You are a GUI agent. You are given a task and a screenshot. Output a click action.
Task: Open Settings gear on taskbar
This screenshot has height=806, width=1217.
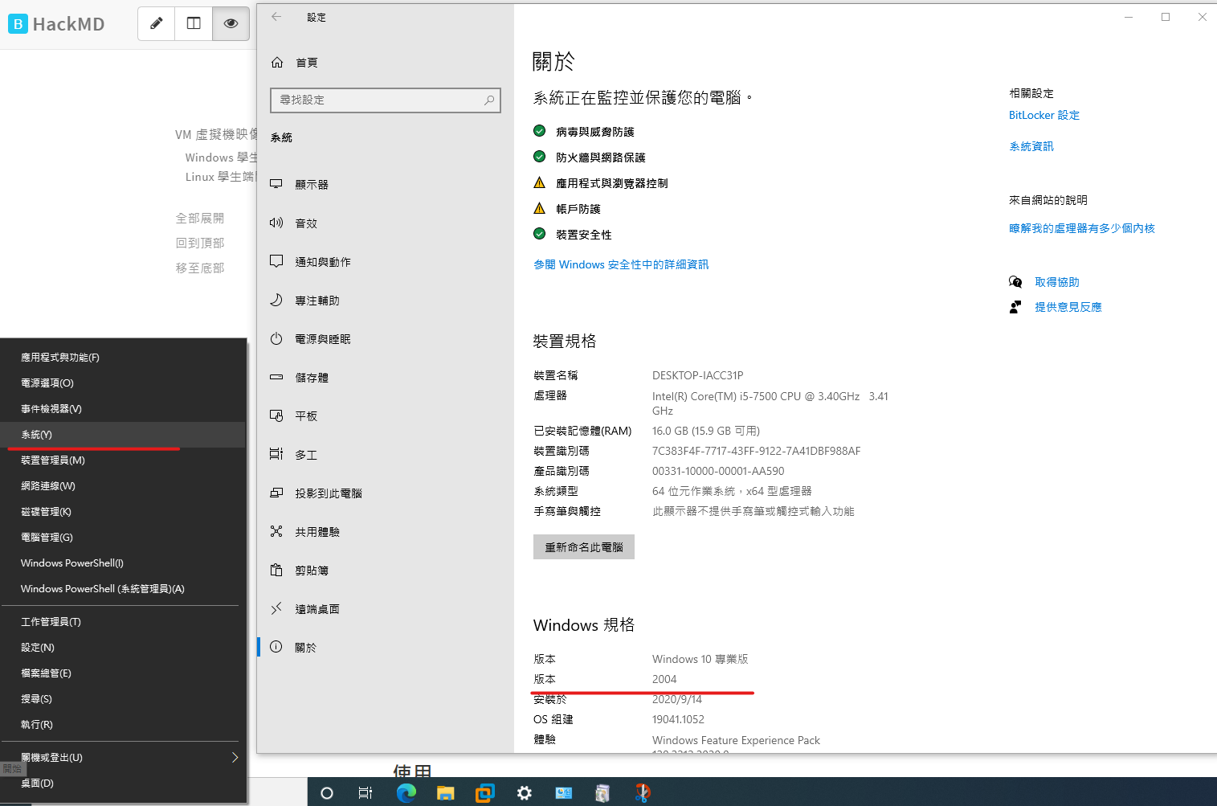click(x=525, y=793)
